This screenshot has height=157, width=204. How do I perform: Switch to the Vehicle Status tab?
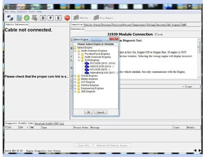click(92, 25)
